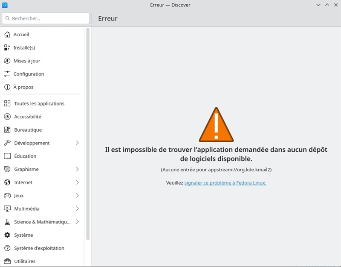Click the À propos info icon
Screen dimensions: 341x267
point(7,87)
